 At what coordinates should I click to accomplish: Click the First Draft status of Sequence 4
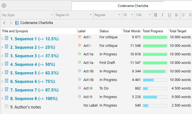click(107, 63)
